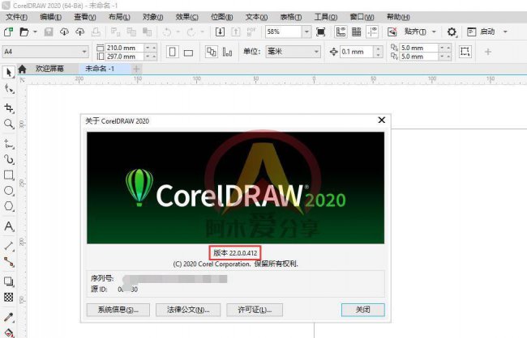Select the Artistic Media tool
This screenshot has height=338, width=527.
coord(9,159)
